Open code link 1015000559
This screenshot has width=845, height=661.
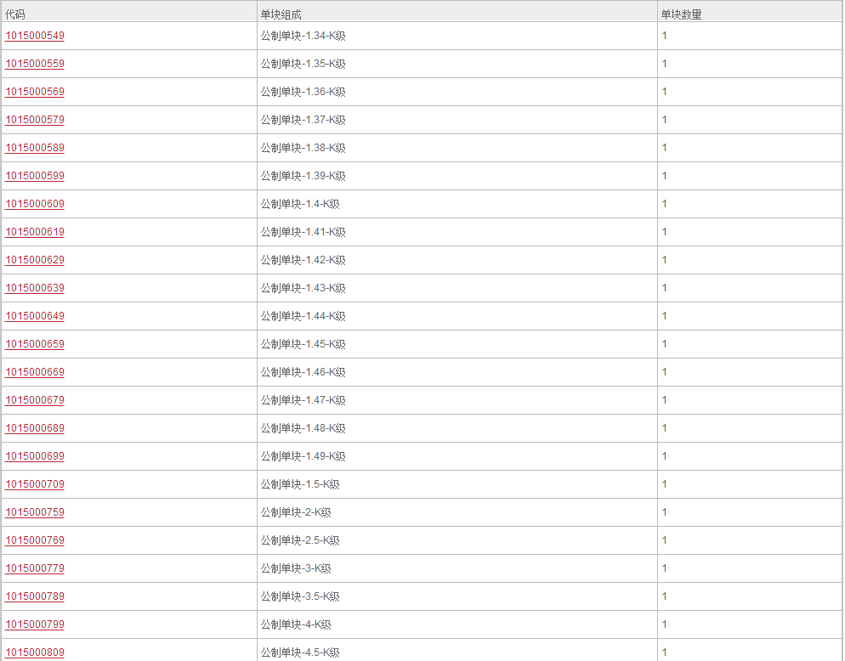[x=35, y=64]
